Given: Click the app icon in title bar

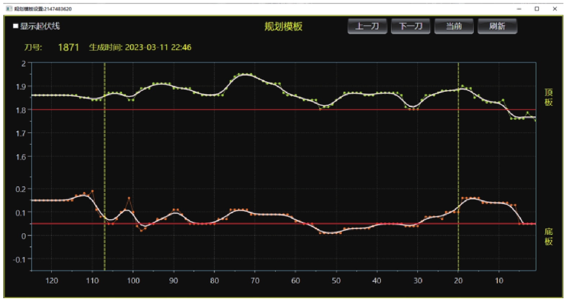Looking at the screenshot, I should 9,9.
